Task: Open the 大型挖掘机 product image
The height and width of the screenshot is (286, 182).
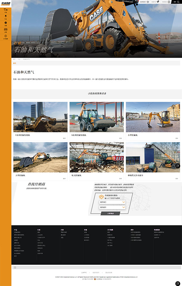Action: point(40,157)
